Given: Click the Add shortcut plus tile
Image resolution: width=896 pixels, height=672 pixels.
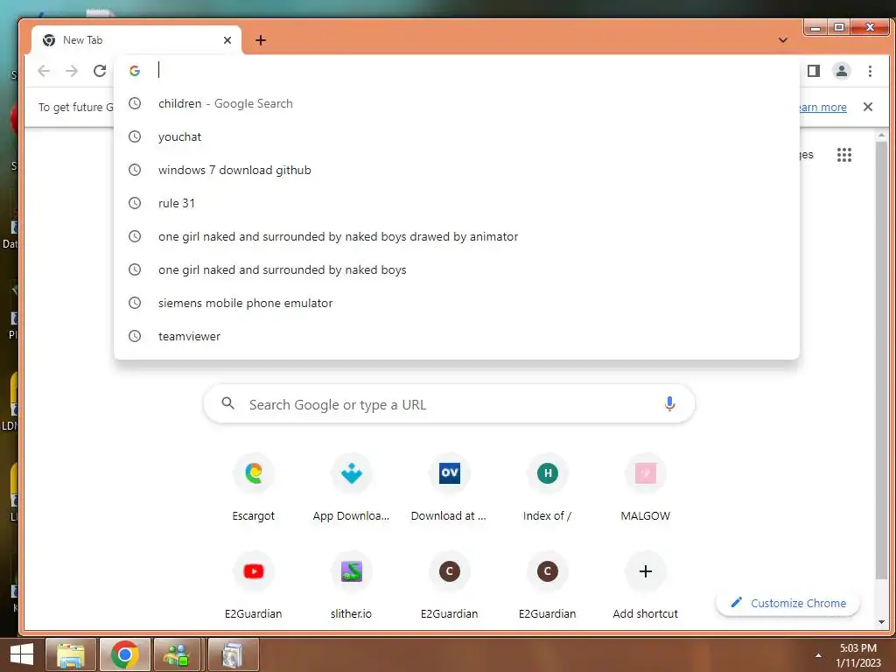Looking at the screenshot, I should (645, 586).
